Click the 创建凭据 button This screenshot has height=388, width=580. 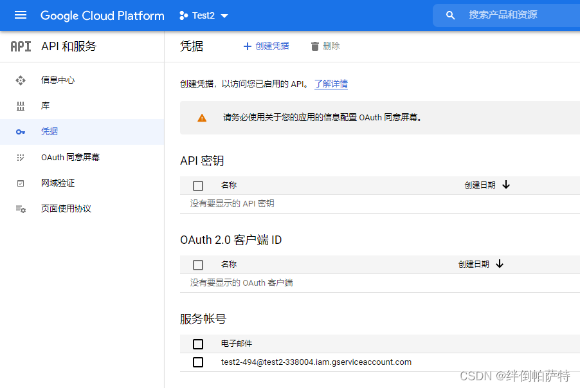click(266, 46)
